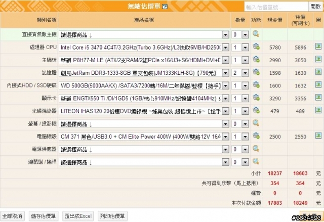View product image for the 電腦機殼 row

[318, 136]
